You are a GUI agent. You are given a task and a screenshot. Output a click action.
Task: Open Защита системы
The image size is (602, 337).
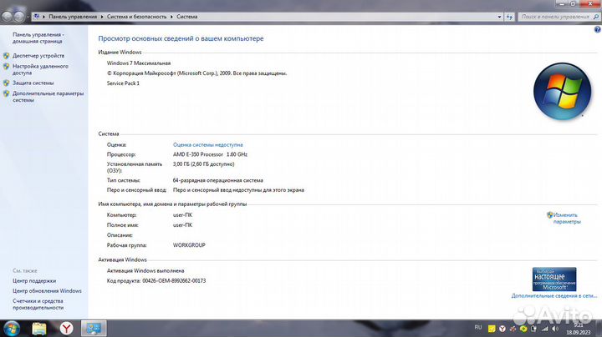point(33,83)
